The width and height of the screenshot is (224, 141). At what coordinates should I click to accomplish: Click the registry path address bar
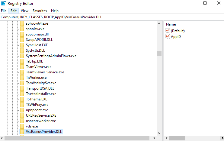pos(112,17)
